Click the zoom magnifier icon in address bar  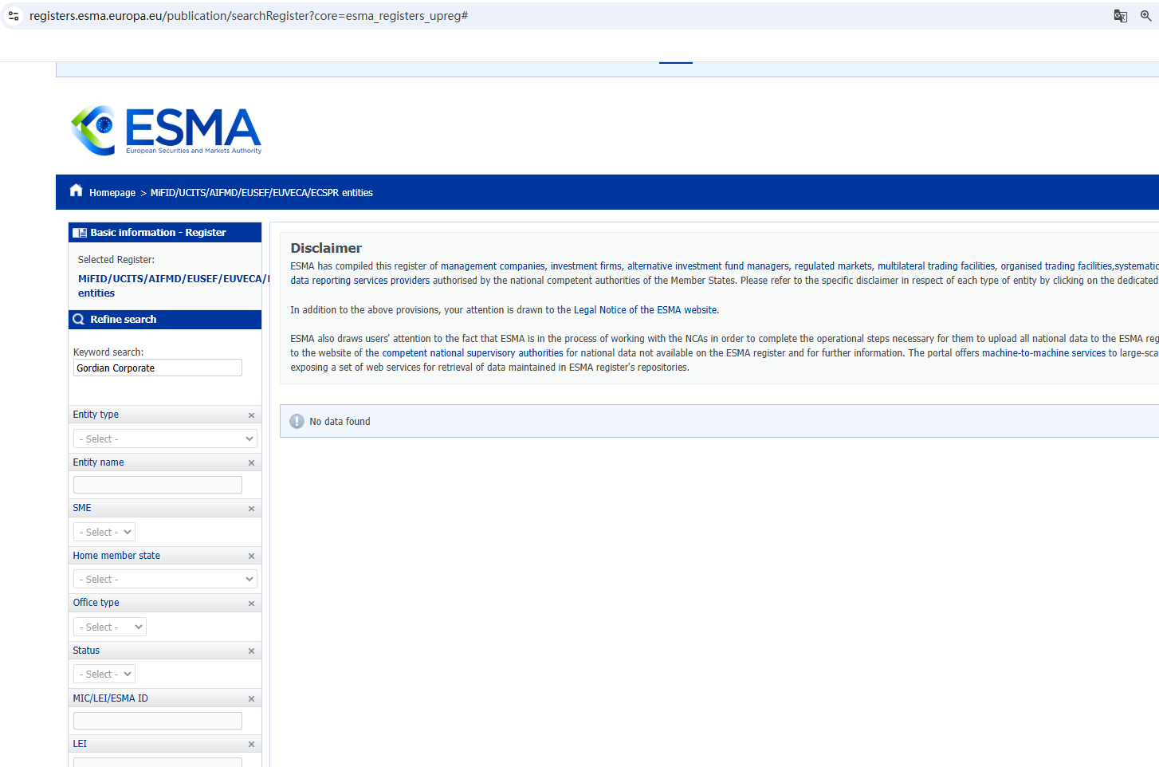[x=1146, y=16]
